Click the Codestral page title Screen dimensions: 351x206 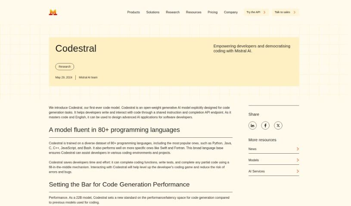(x=76, y=48)
